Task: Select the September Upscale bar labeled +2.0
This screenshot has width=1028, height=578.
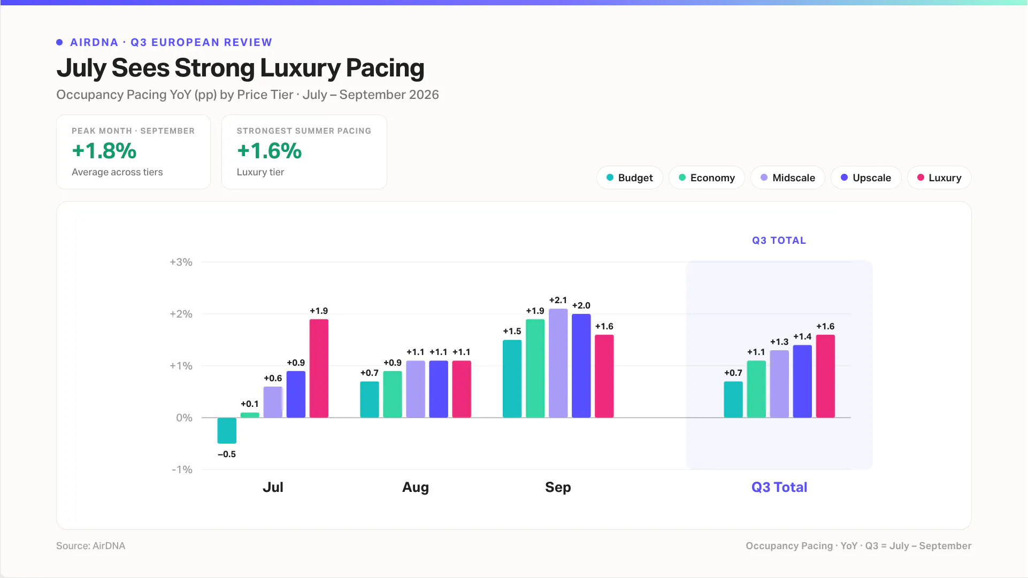Action: 581,366
